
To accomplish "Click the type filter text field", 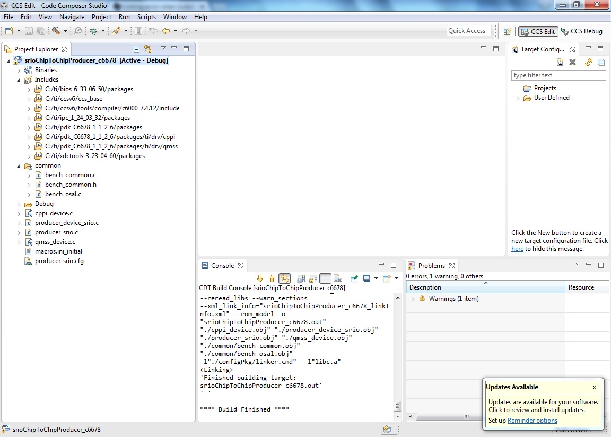I will (558, 75).
